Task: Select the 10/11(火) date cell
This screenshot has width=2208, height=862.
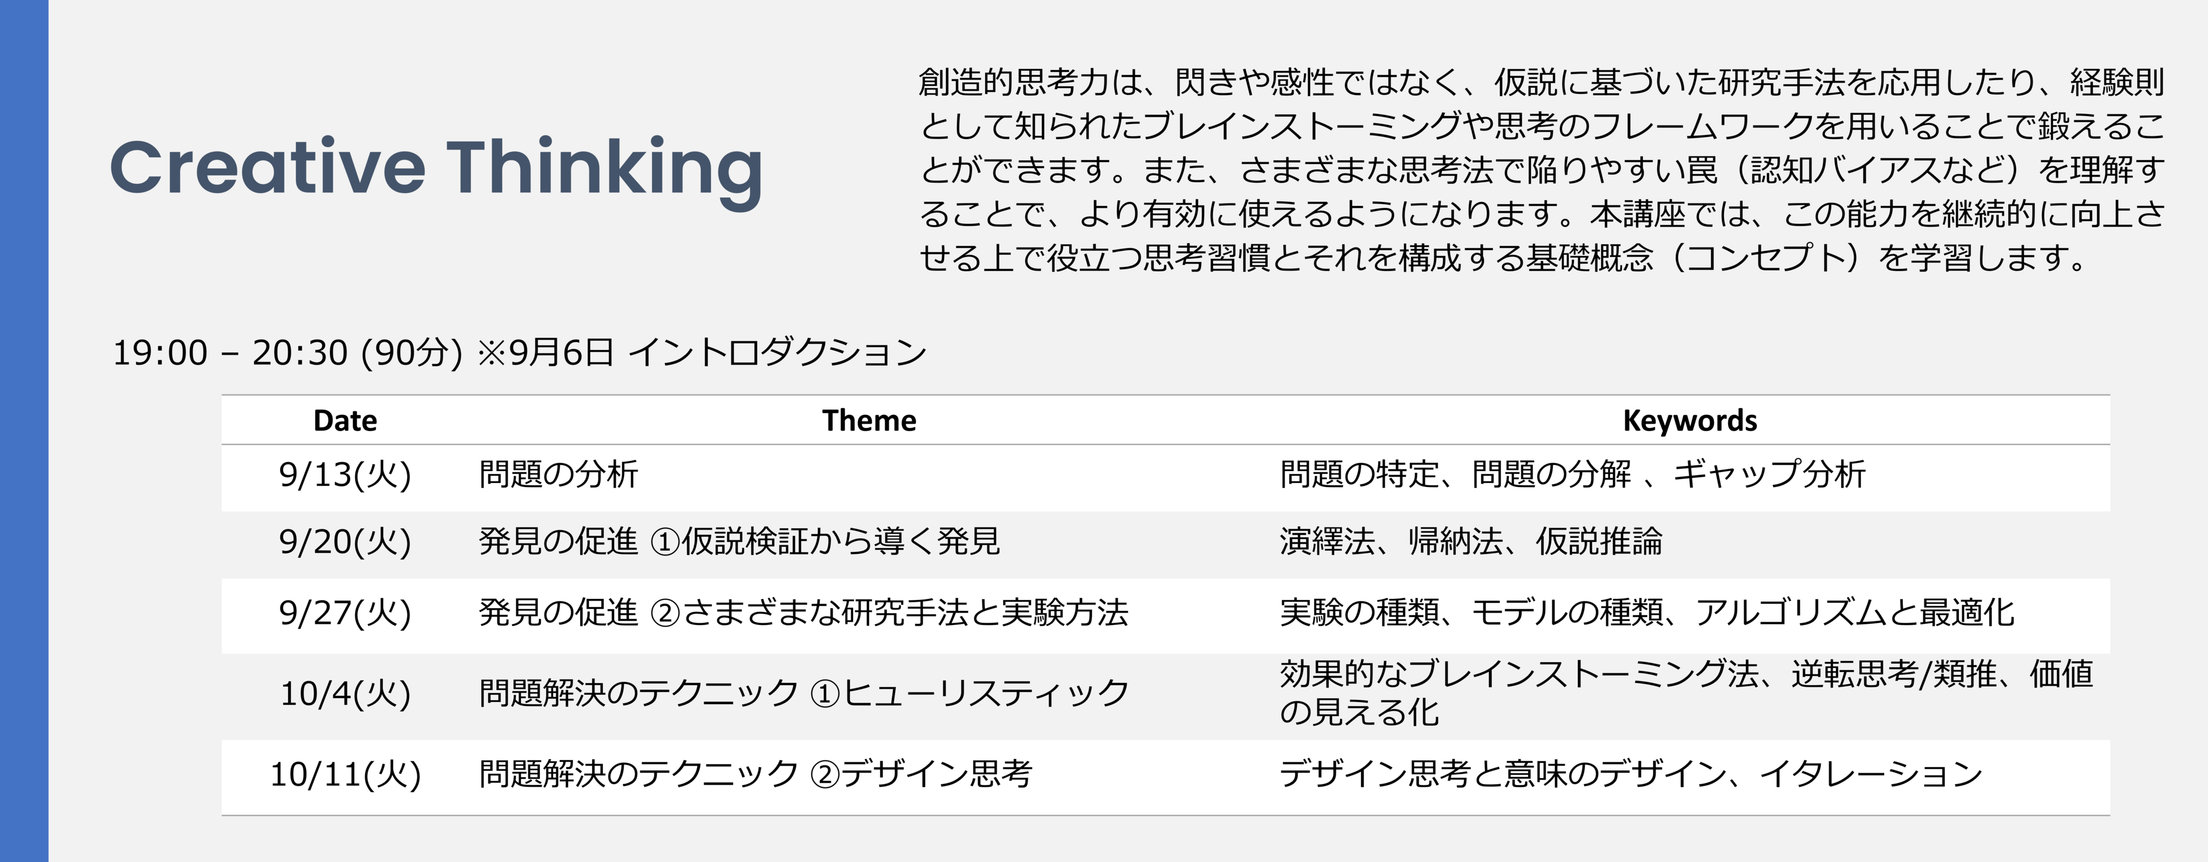Action: [345, 774]
